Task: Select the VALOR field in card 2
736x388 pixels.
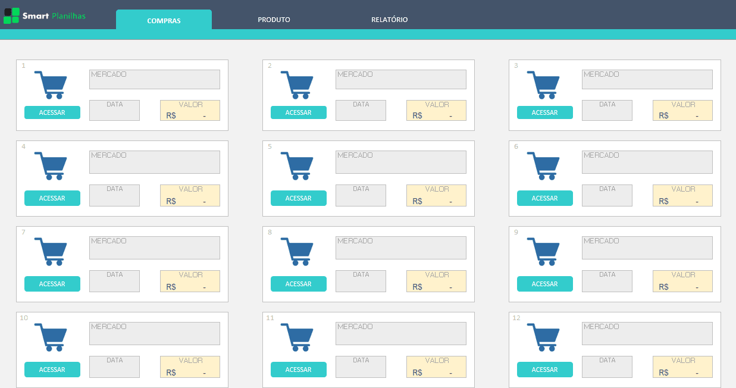Action: click(436, 110)
